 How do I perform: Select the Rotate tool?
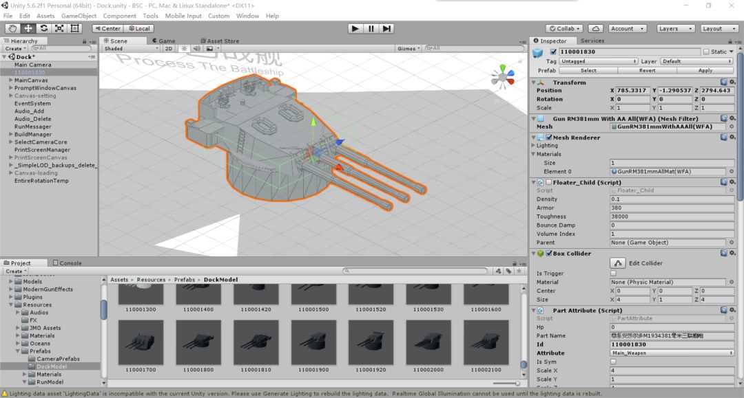point(44,28)
